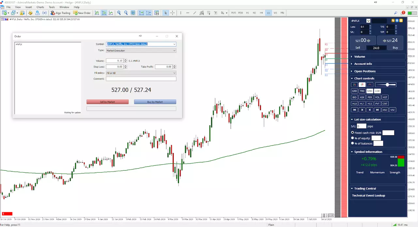
Task: Expand the Open Positions section
Action: [377, 71]
